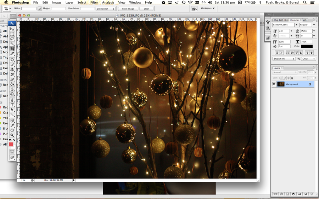Open the black text Color swatch
Viewport: 319px width, 199px height.
pos(307,46)
